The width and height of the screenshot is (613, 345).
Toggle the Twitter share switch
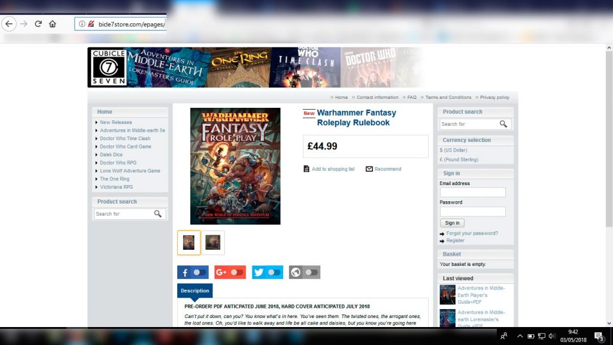pyautogui.click(x=274, y=273)
